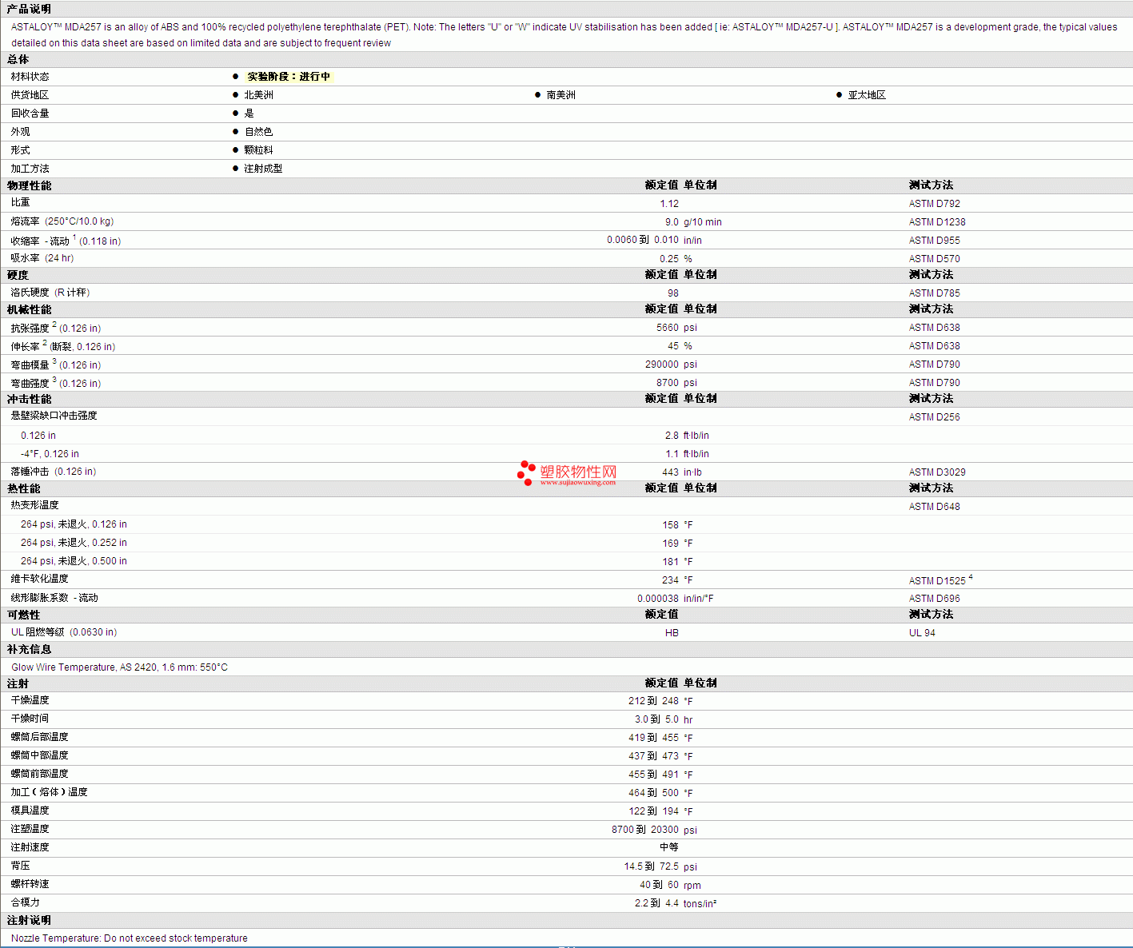Click the 落锤冲击 value 443
This screenshot has width=1133, height=948.
pyautogui.click(x=670, y=472)
